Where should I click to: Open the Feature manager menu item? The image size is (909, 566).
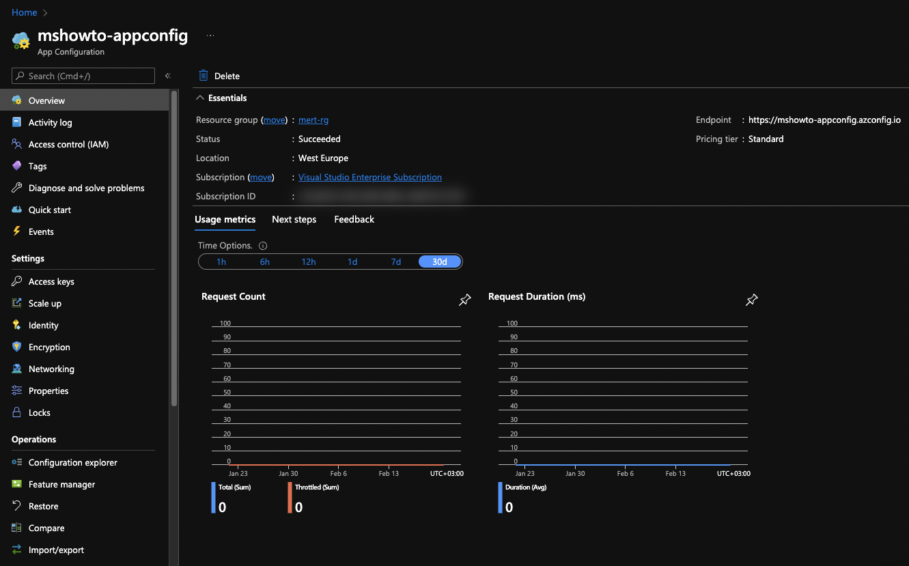(x=84, y=484)
